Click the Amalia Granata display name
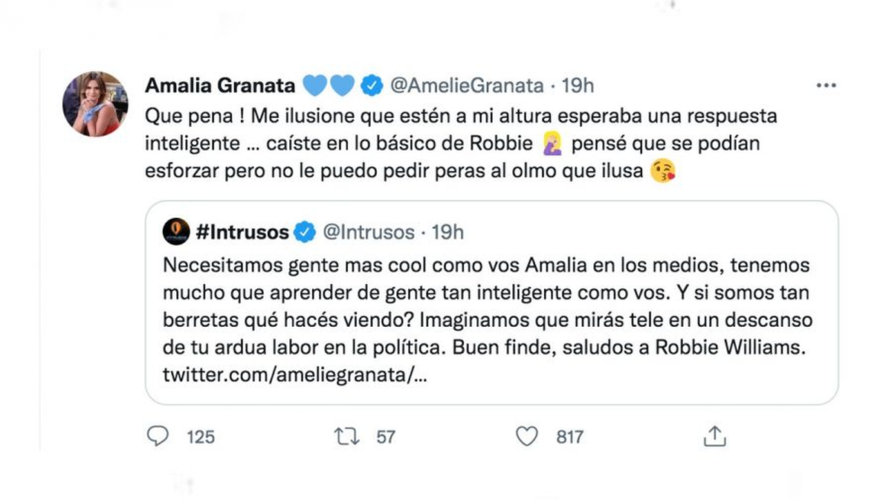The width and height of the screenshot is (892, 500). click(x=219, y=85)
